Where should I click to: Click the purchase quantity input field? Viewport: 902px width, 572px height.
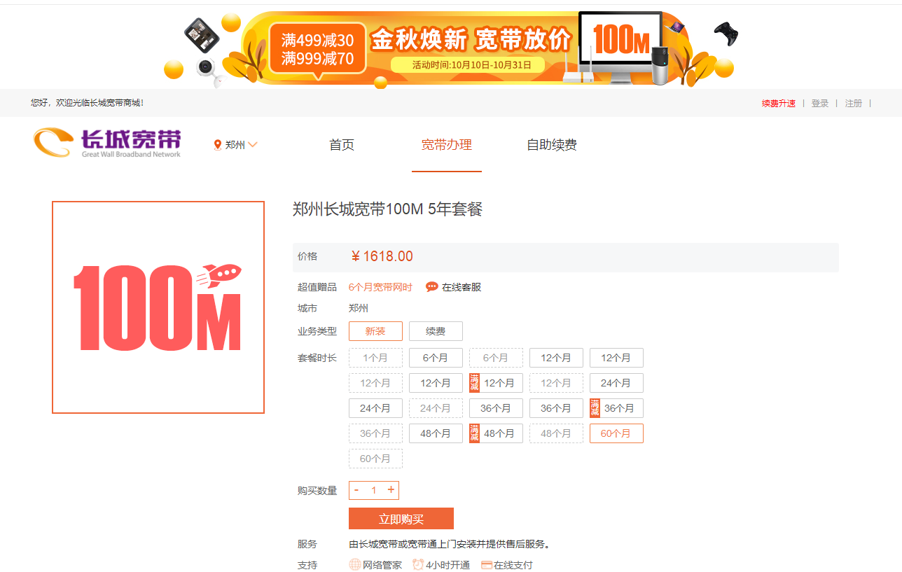[374, 490]
